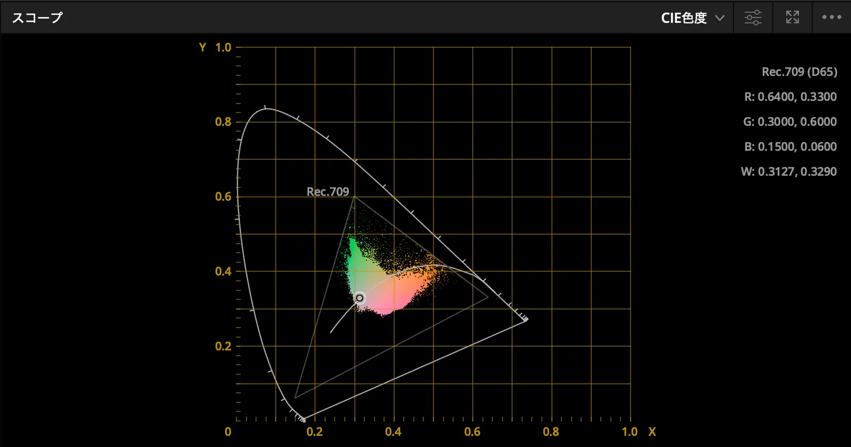Viewport: 851px width, 447px height.
Task: Select the B: 0.1500, 0.0600 readout
Action: (790, 147)
